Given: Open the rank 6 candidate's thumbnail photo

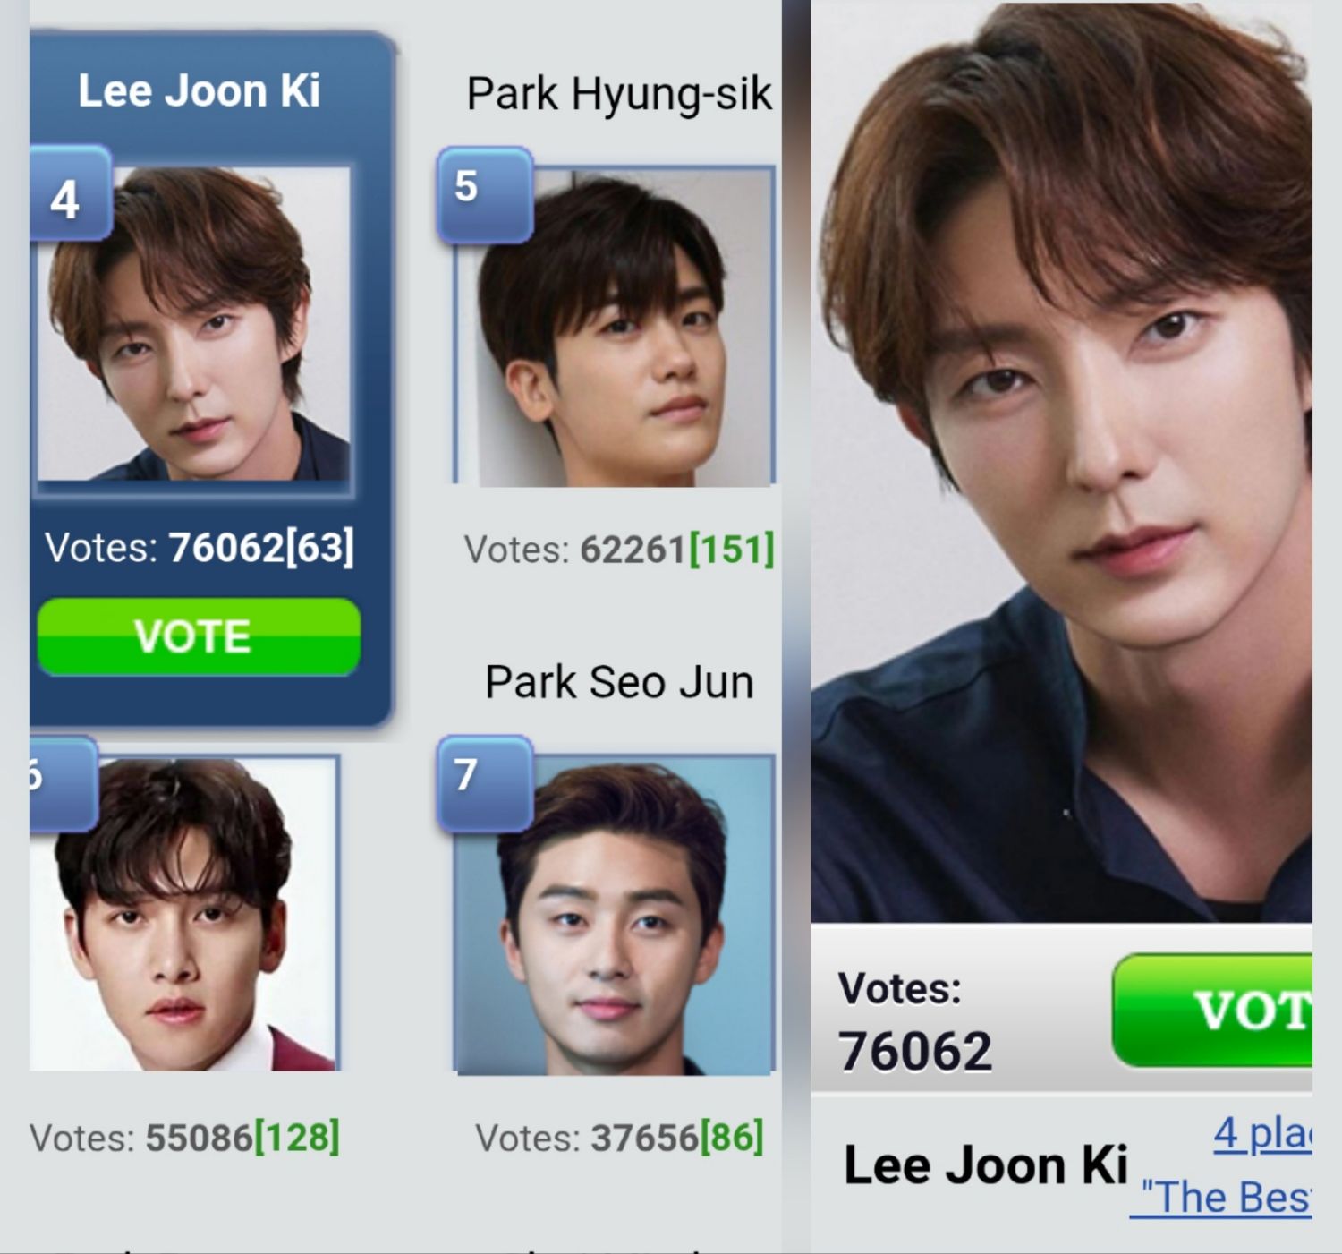Looking at the screenshot, I should [184, 913].
